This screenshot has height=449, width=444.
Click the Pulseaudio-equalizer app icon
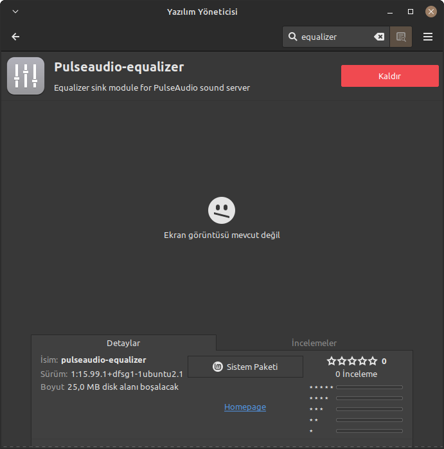point(26,76)
